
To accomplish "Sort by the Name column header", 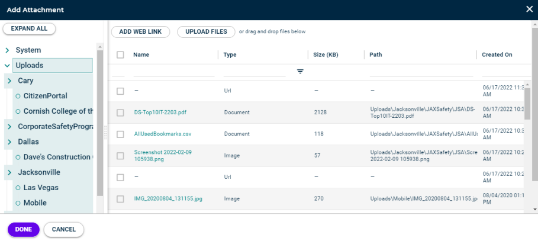I will [141, 54].
